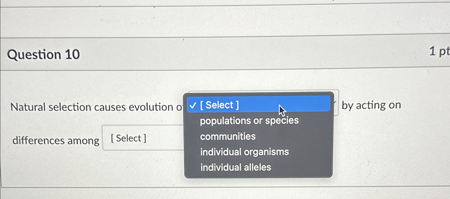Click the highlighted '[ Select ]' default option
The width and height of the screenshot is (450, 199).
pyautogui.click(x=220, y=105)
